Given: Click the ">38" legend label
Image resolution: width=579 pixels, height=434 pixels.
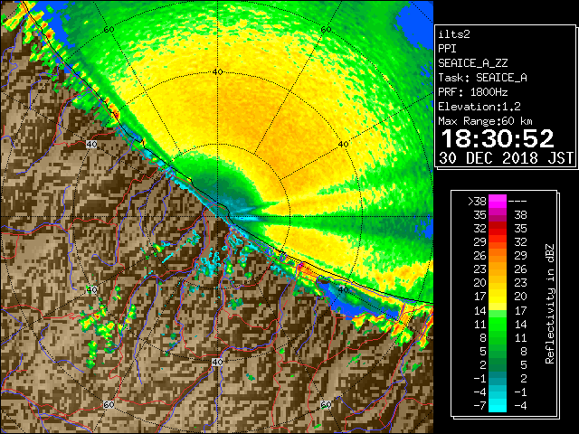Looking at the screenshot, I should [477, 202].
